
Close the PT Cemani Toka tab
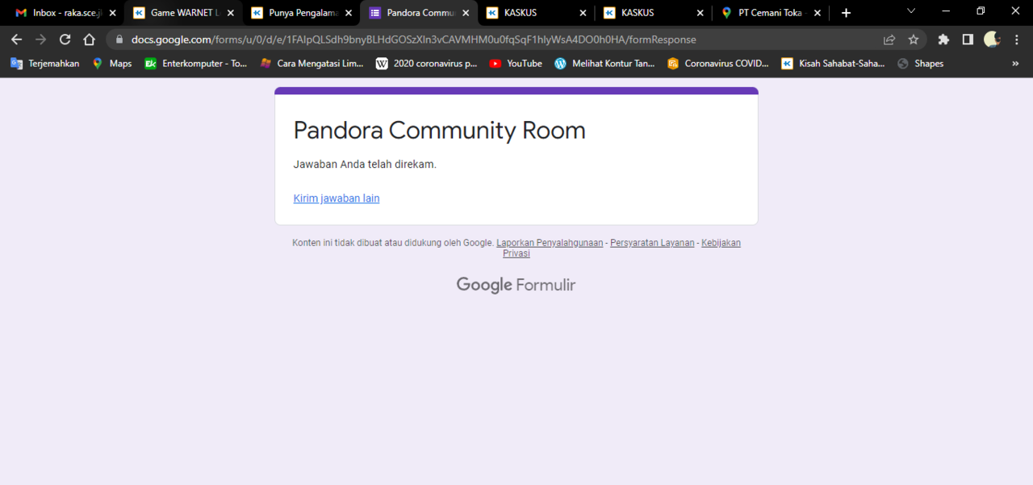click(818, 13)
